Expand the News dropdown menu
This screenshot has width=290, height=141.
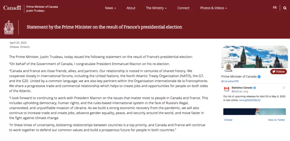tap(110, 8)
